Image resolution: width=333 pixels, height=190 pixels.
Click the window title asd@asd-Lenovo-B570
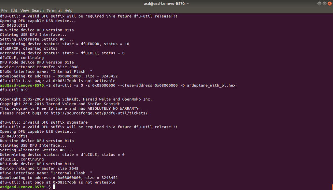pyautogui.click(x=166, y=4)
